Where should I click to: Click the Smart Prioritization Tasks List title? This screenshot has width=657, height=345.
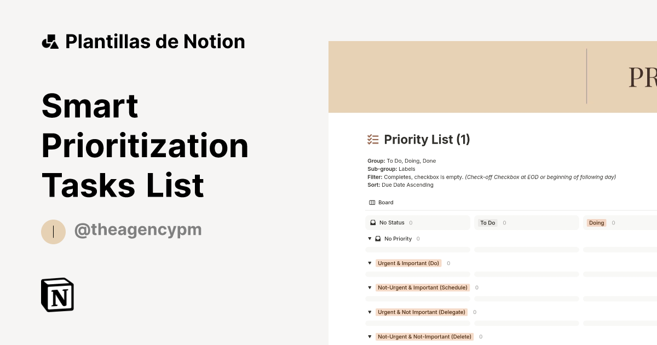(145, 145)
